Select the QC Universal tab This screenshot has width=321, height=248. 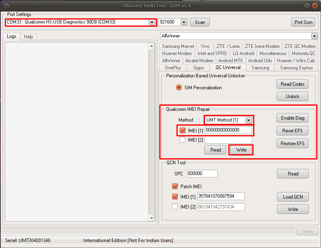[x=228, y=67]
